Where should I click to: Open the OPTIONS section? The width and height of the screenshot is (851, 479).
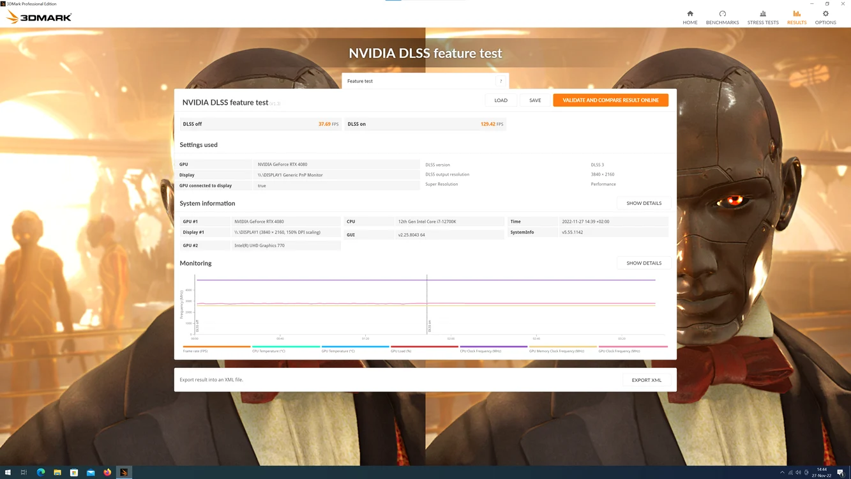pos(825,17)
